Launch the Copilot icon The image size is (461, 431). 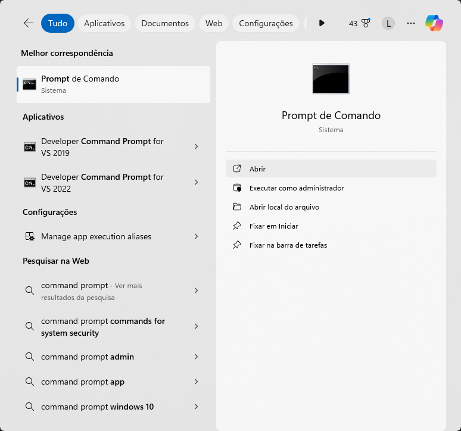[x=434, y=23]
